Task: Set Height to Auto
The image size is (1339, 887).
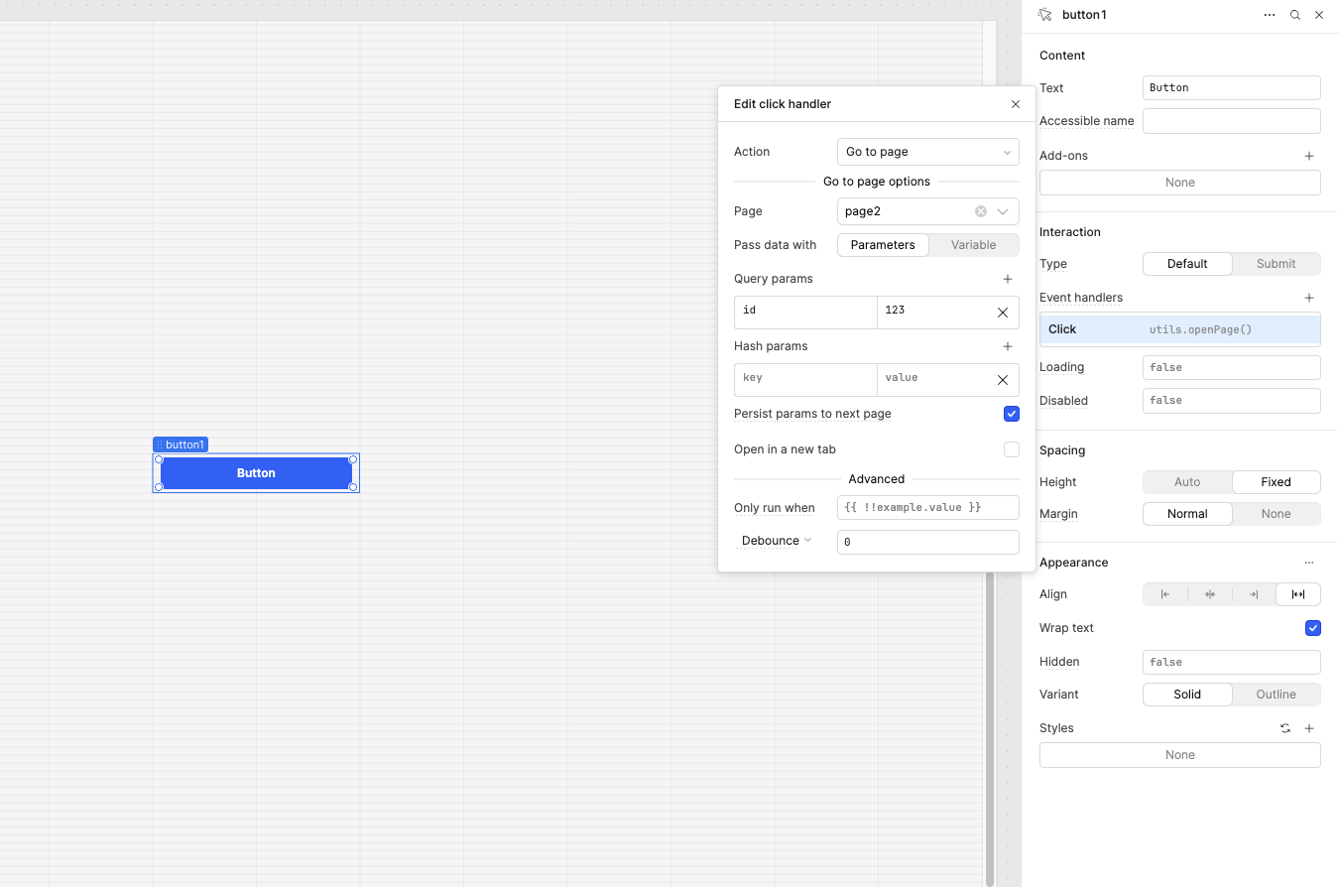Action: tap(1187, 482)
